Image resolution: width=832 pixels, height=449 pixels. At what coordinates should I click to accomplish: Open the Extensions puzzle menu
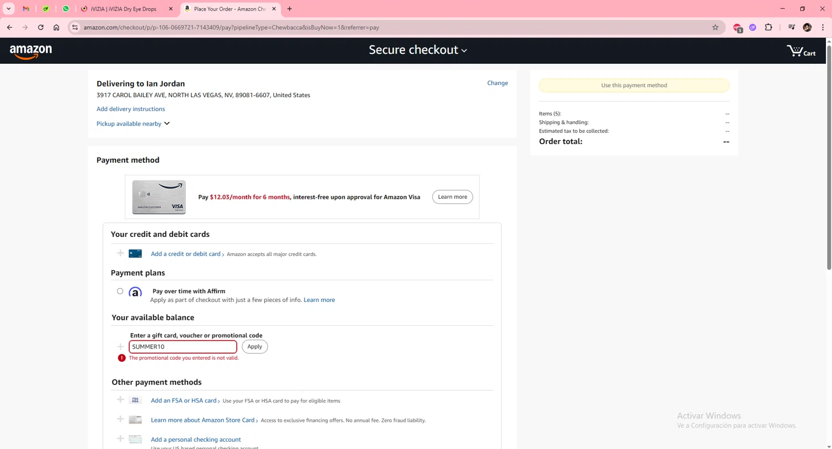pyautogui.click(x=768, y=27)
